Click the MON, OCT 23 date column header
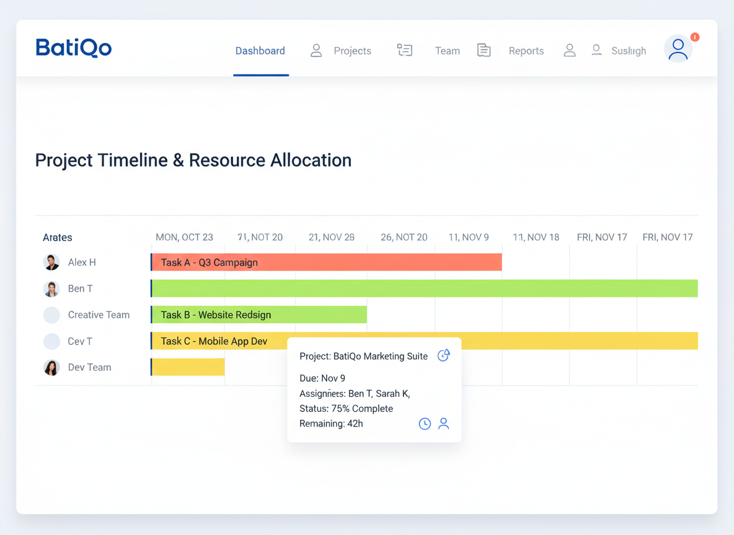The image size is (734, 535). point(184,237)
